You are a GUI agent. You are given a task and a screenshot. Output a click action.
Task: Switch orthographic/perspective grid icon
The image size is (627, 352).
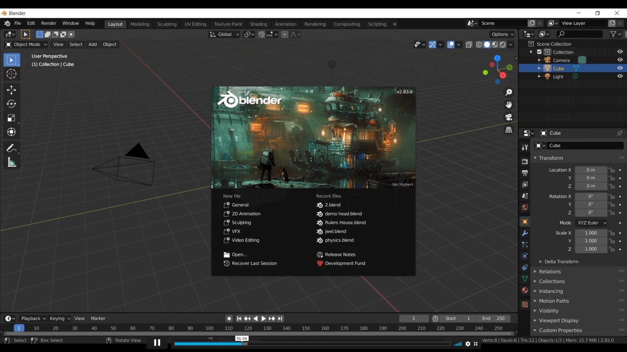point(509,130)
